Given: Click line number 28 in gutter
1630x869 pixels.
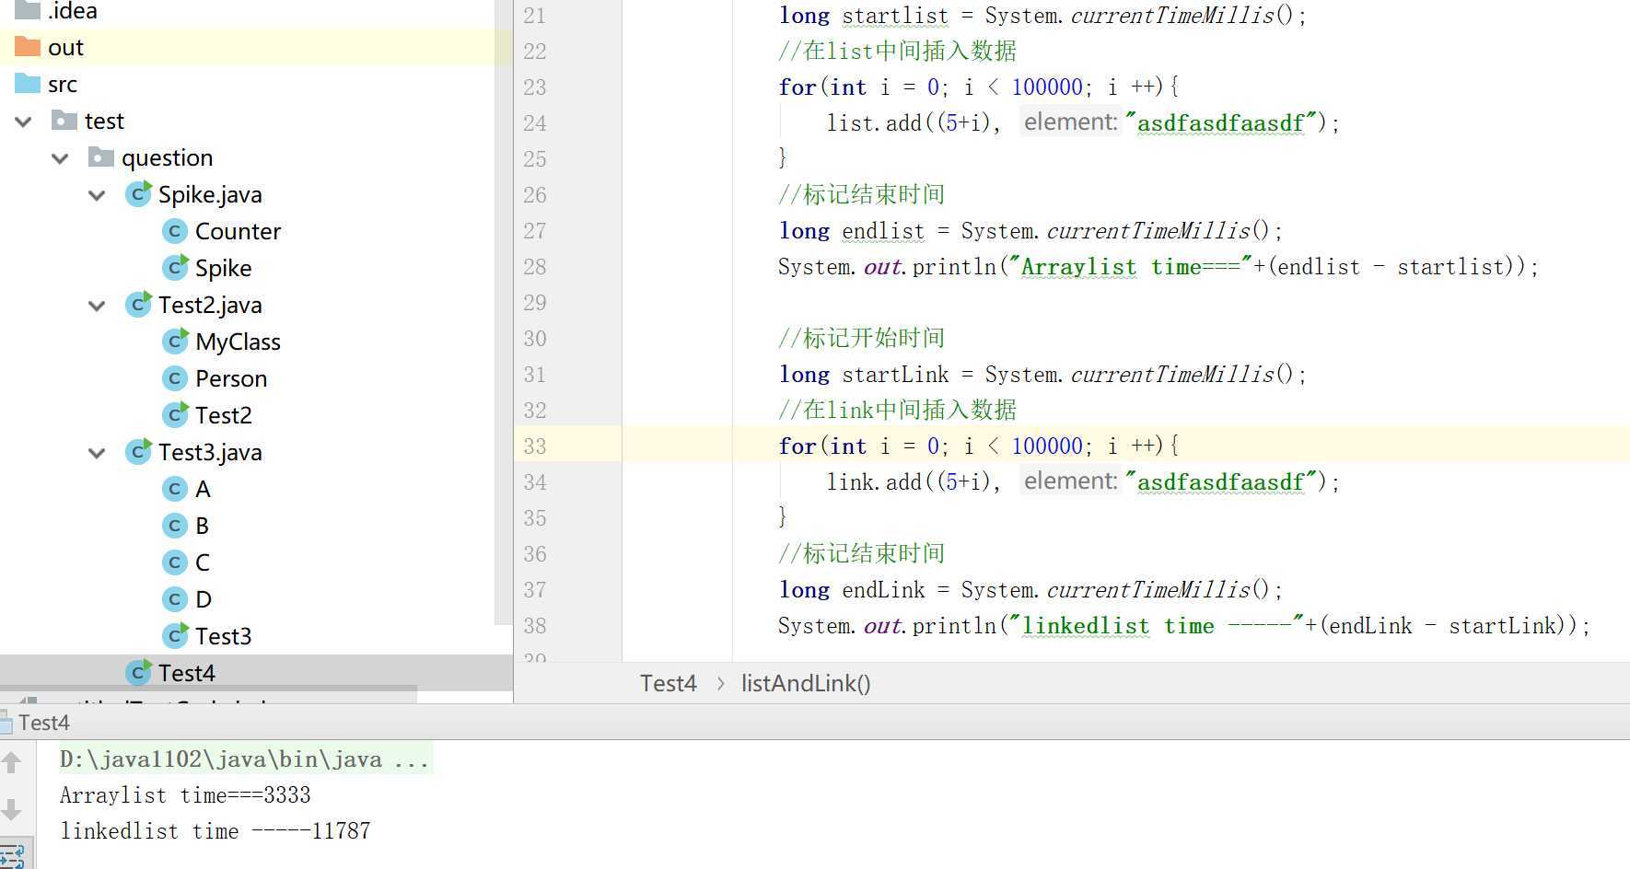Looking at the screenshot, I should click(x=535, y=267).
